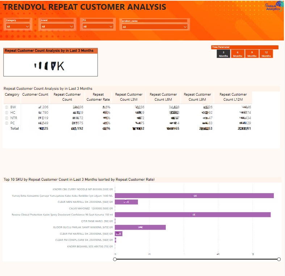Screen dimensions: 285x276
Task: Sort by Repeat Customer Count L3M header
Action: 129,97
